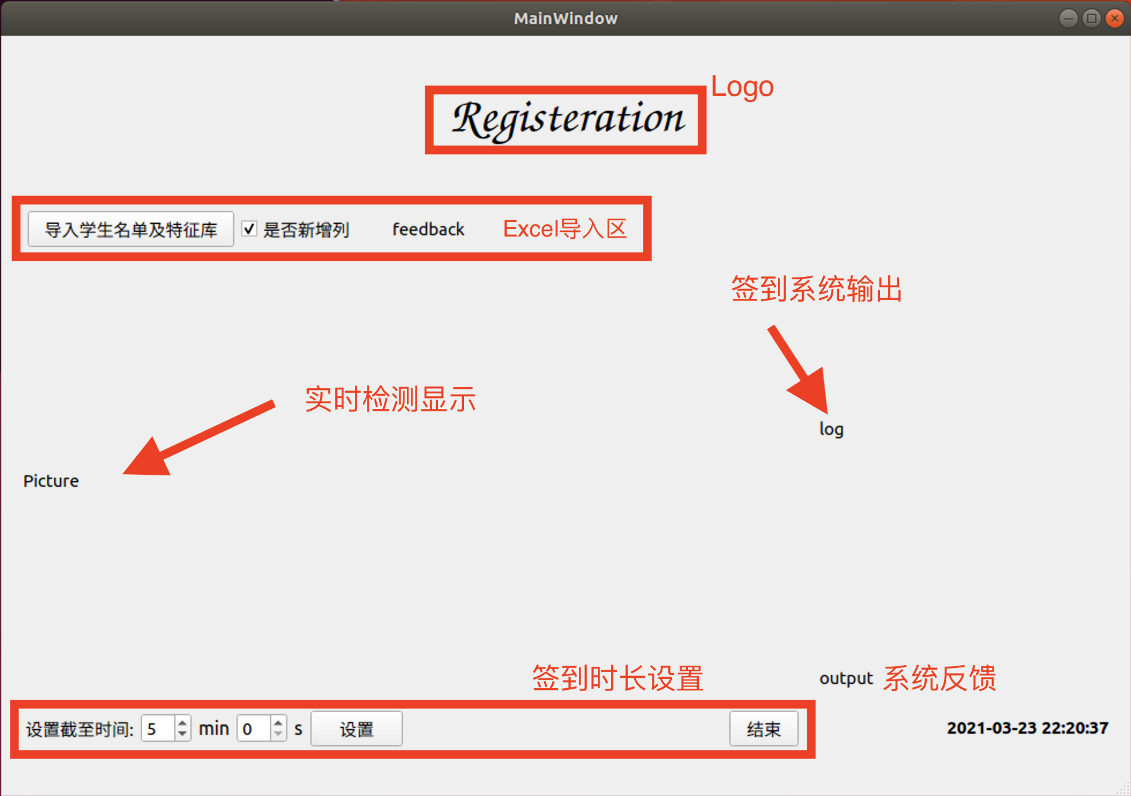
Task: Click the Picture display area label
Action: point(51,481)
